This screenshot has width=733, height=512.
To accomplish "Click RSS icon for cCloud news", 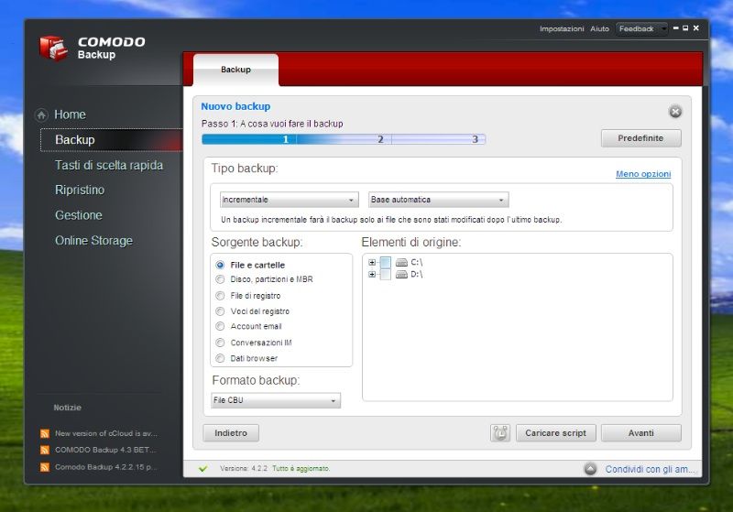I will 45,433.
